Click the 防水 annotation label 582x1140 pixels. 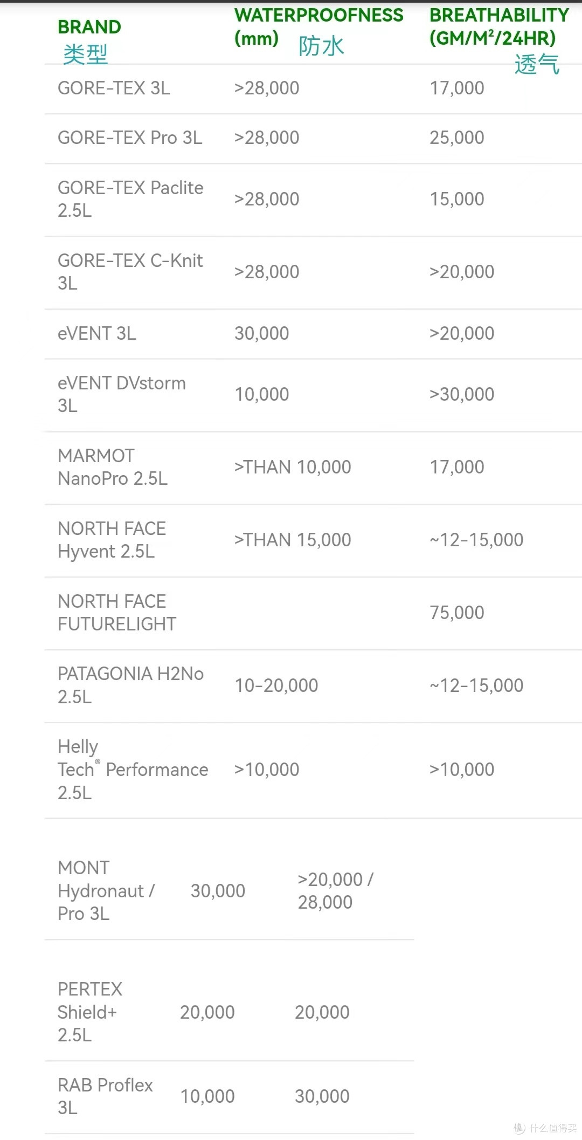click(x=321, y=46)
